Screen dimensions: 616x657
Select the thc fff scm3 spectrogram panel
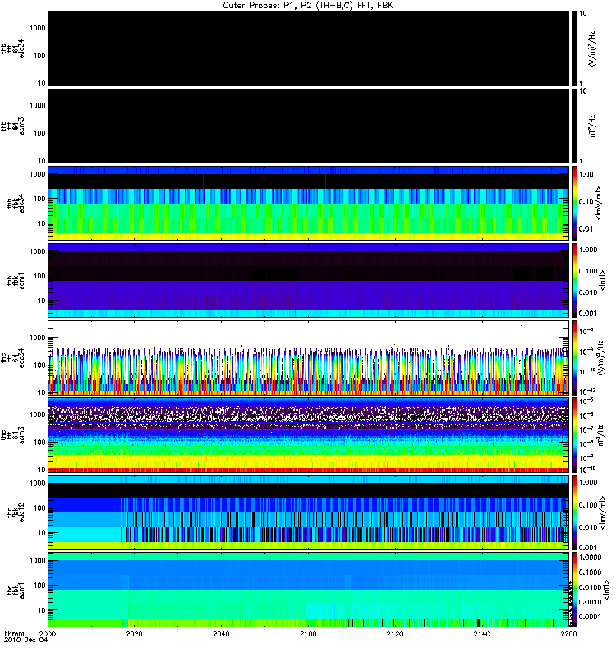tap(308, 435)
